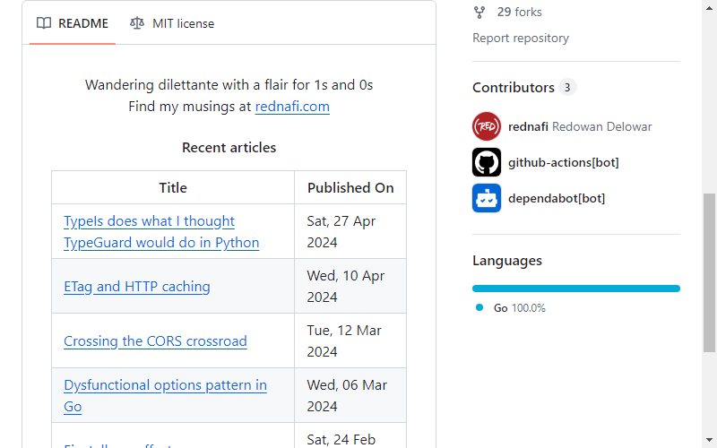This screenshot has width=717, height=448.
Task: Click the README book icon
Action: point(44,23)
